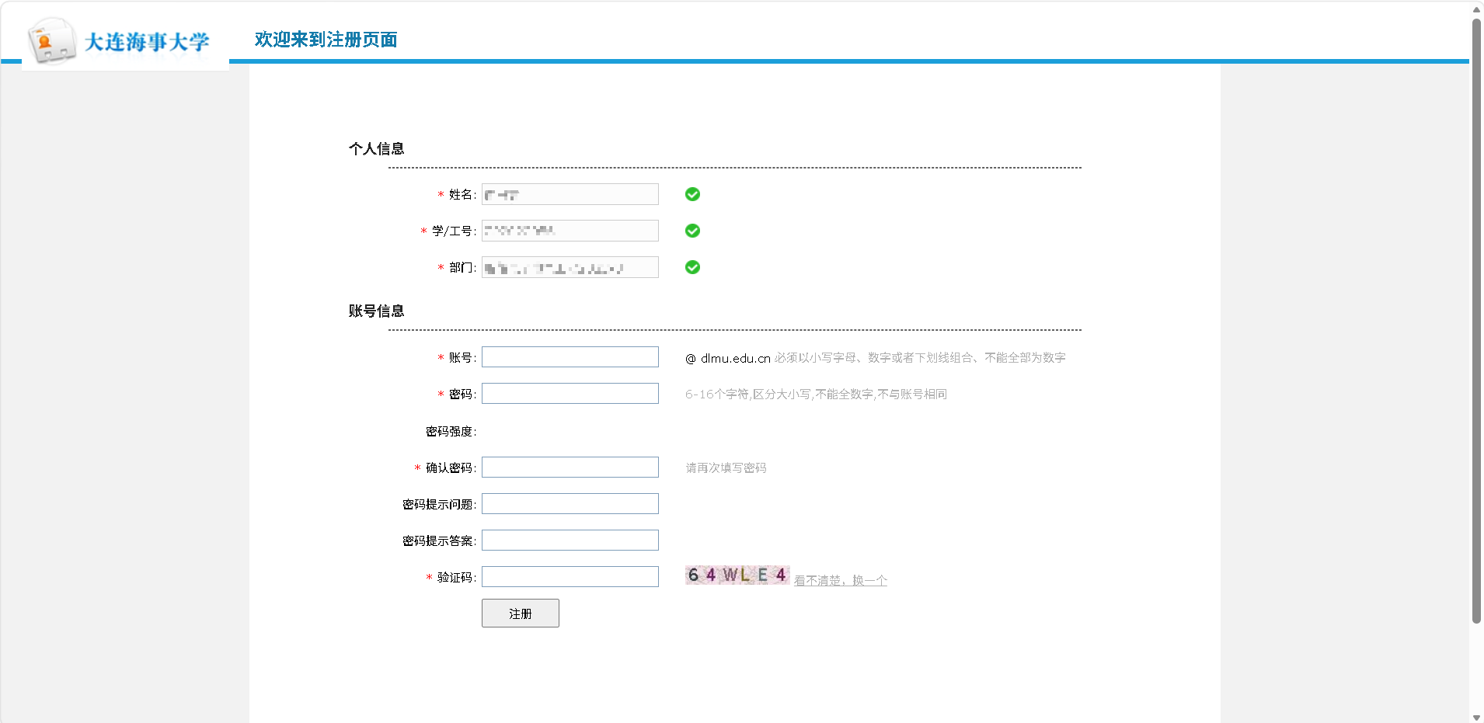Screen dimensions: 1484x723
Task: Click the green checkmark beside 学/工号 field
Action: (x=692, y=231)
